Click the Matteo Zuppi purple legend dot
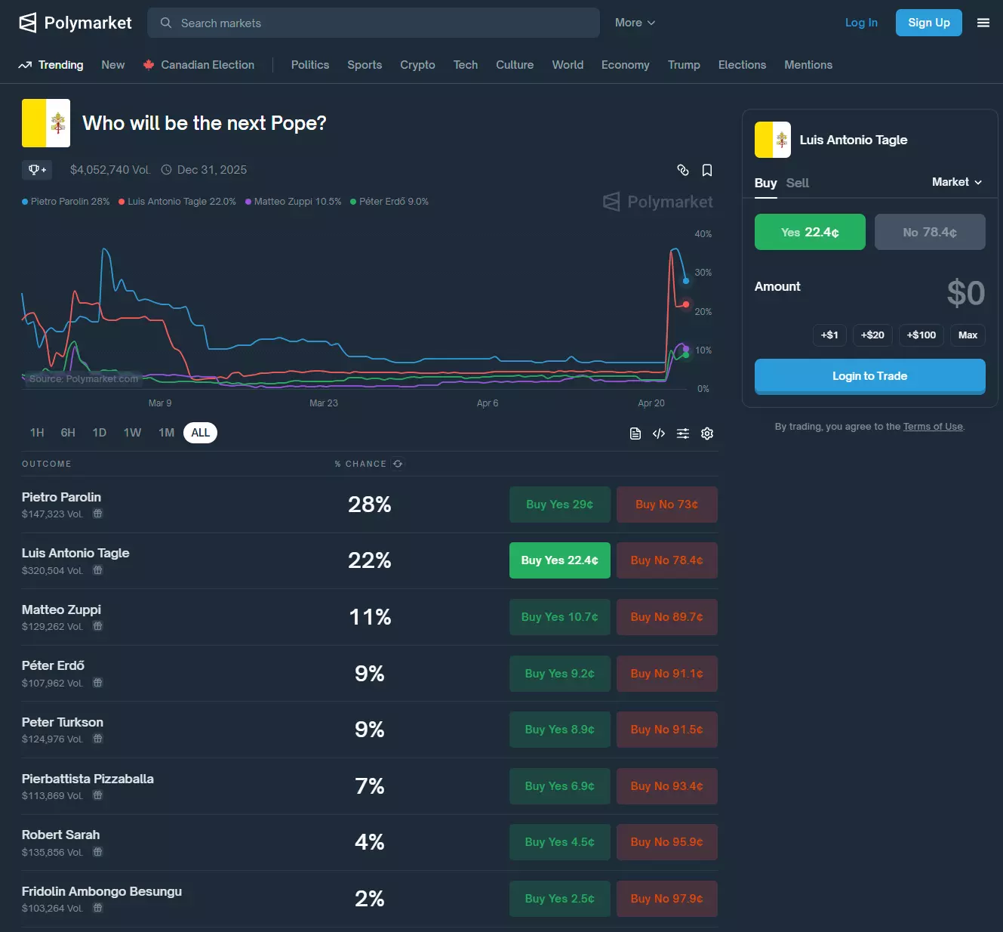This screenshot has width=1003, height=932. click(248, 202)
